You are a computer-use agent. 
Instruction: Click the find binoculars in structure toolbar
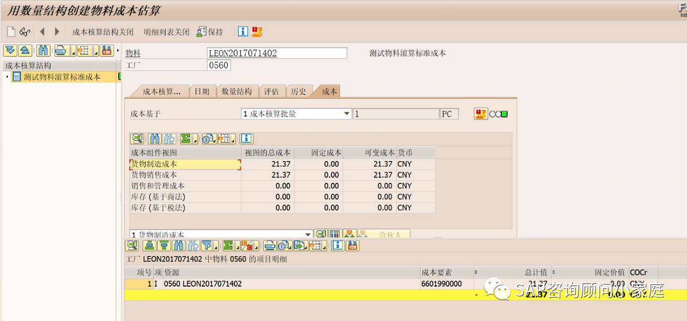coord(44,51)
